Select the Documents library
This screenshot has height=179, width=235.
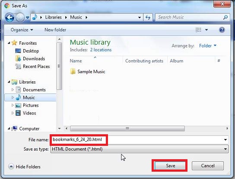click(34, 90)
